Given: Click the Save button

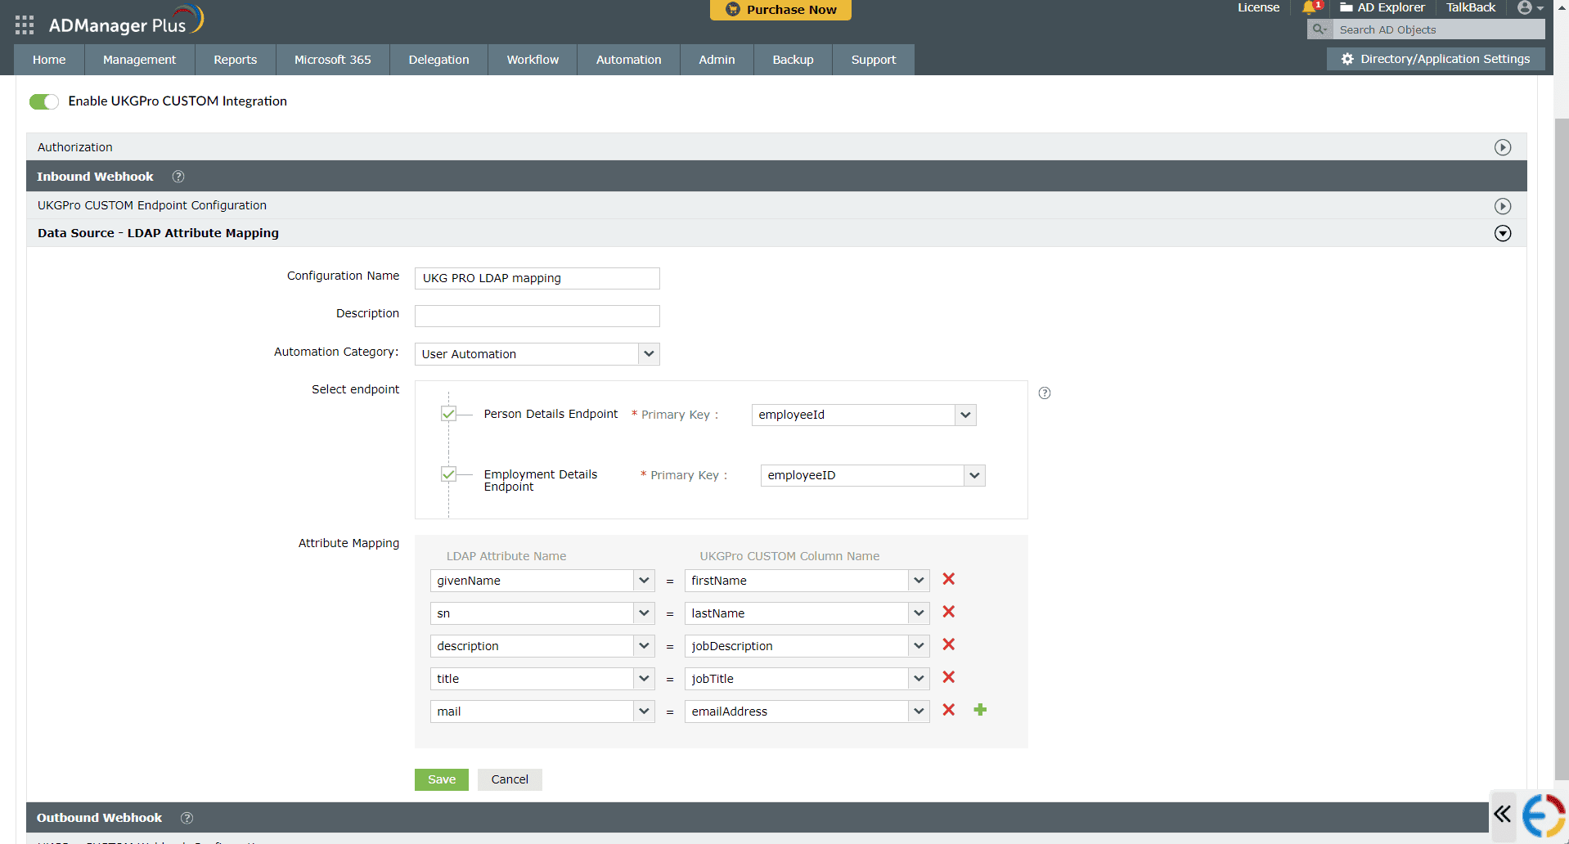Looking at the screenshot, I should pos(441,779).
